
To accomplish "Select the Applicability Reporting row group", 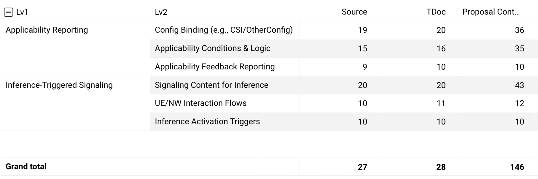I will point(47,30).
